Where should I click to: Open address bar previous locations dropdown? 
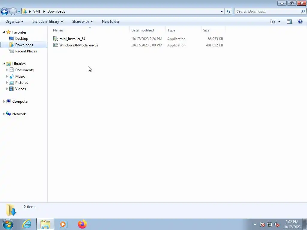(x=222, y=11)
